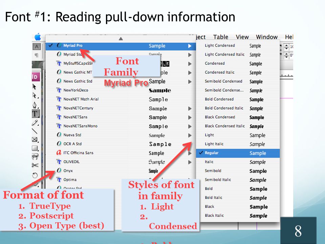Image resolution: width=325 pixels, height=244 pixels.
Task: Click the TrueType icon beside NovaNETSansMono
Action: pyautogui.click(x=59, y=126)
